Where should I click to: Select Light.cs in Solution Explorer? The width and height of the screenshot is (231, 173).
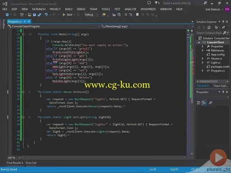216,63
